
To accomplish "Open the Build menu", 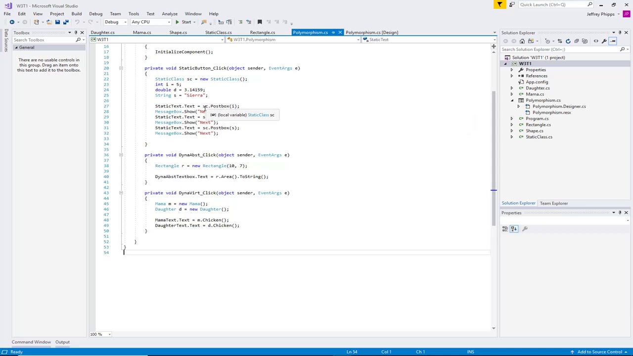I will tap(76, 14).
